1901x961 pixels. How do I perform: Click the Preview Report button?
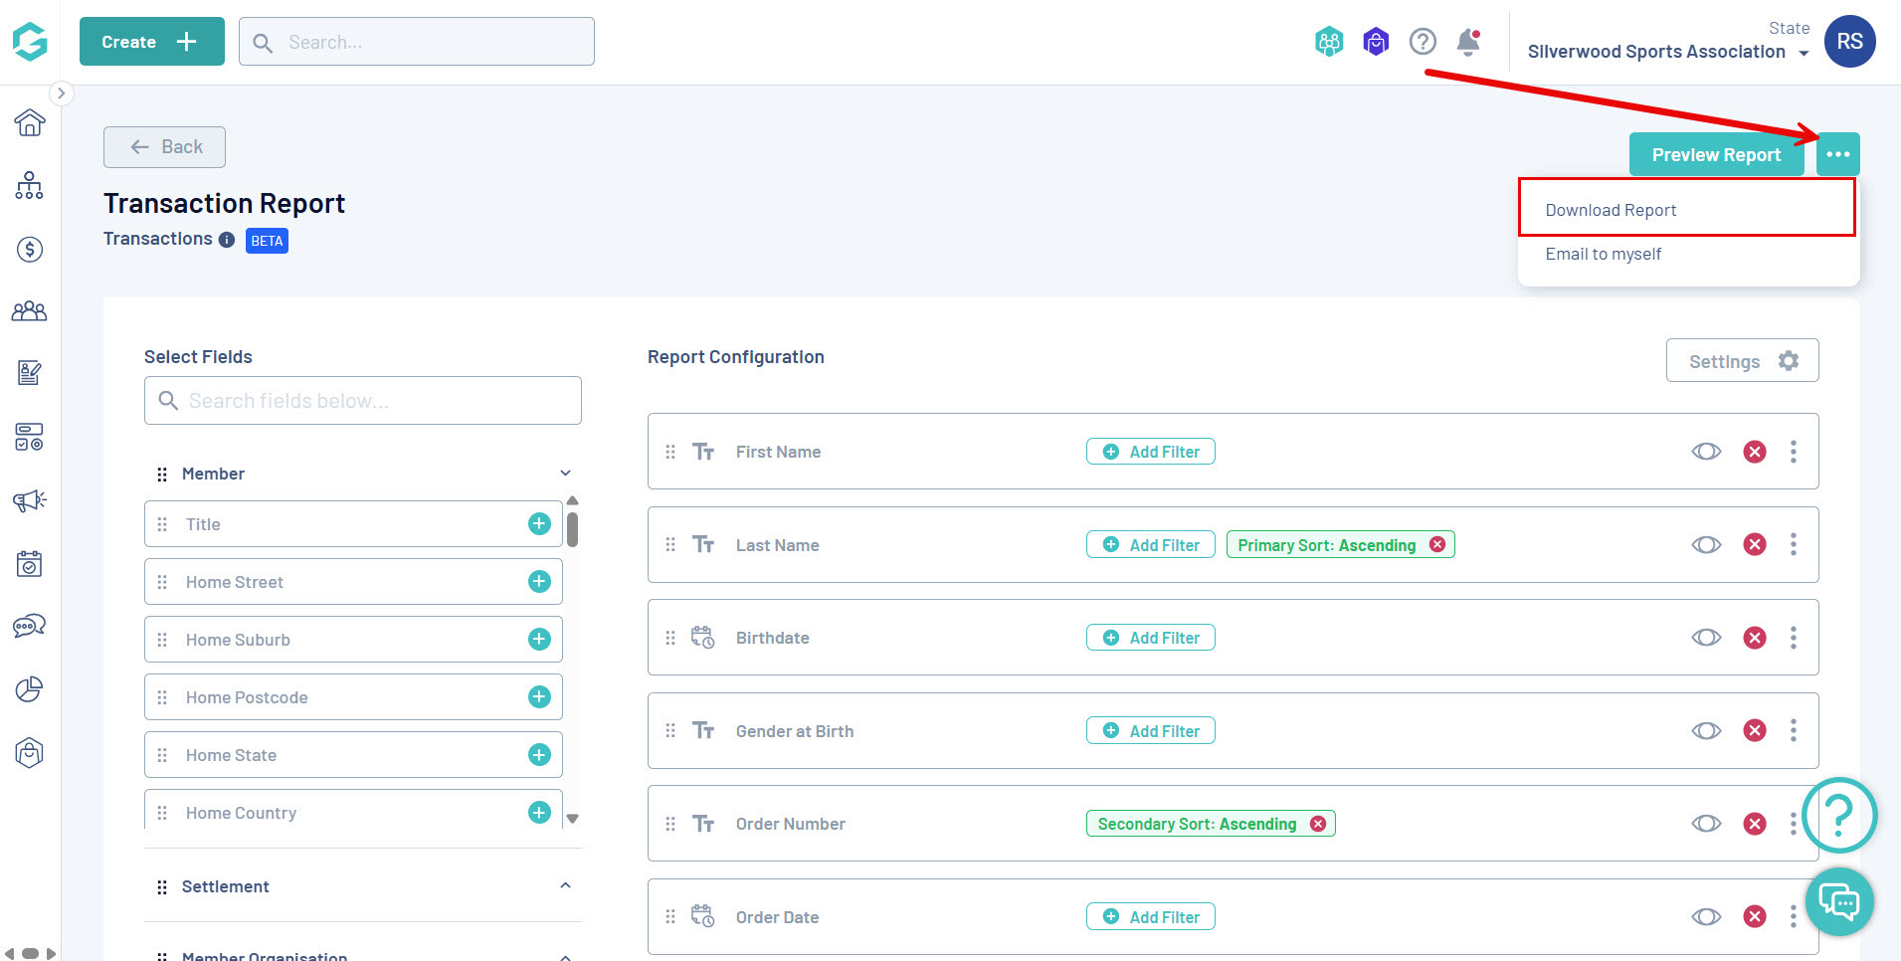pyautogui.click(x=1716, y=154)
